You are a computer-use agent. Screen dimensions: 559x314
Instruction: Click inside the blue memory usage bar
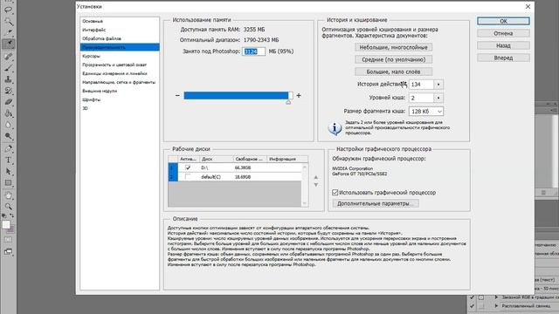[x=236, y=95]
